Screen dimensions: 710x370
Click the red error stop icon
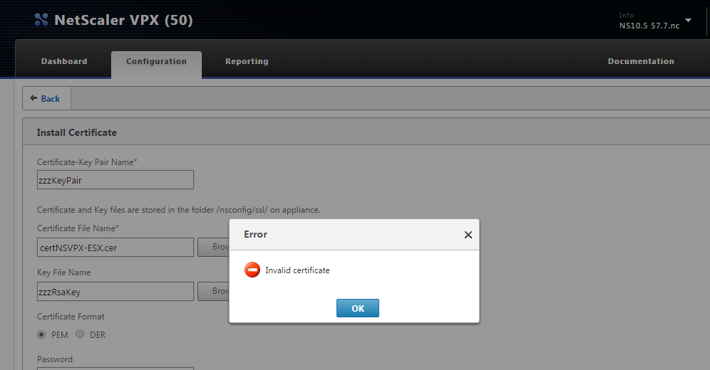[252, 270]
